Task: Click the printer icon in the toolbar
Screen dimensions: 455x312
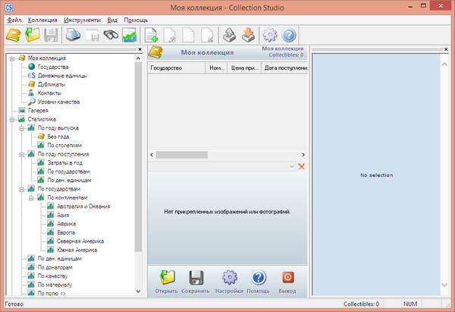Action: pos(73,35)
